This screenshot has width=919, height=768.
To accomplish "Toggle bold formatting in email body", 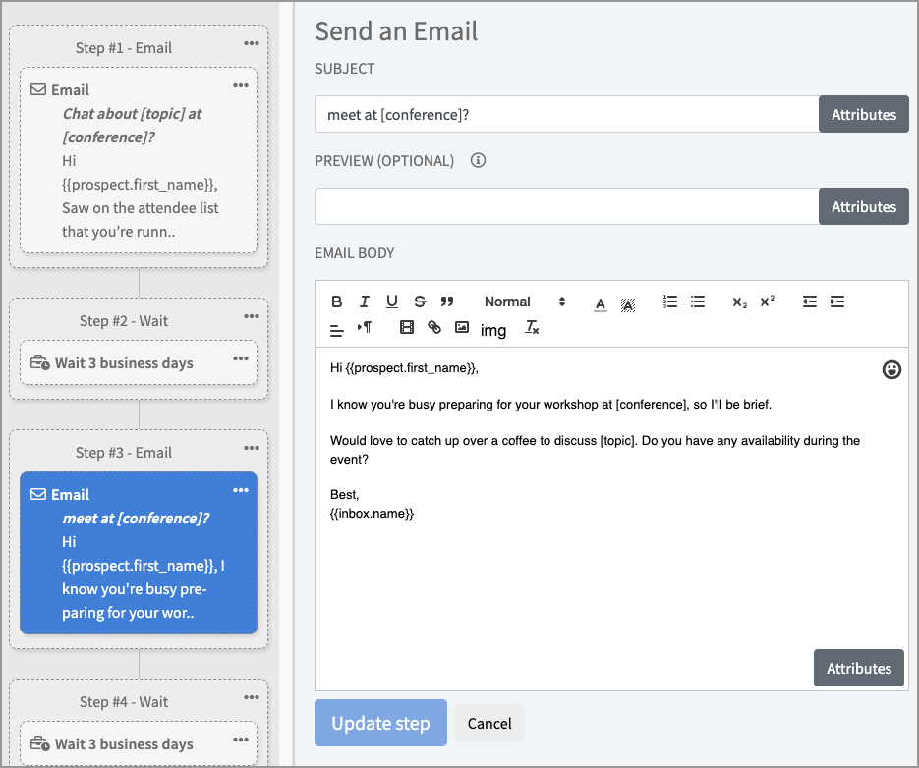I will [337, 302].
